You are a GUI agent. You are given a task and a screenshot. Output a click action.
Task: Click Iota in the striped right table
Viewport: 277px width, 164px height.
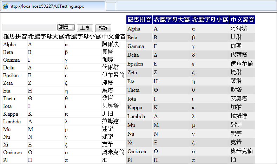(x=132, y=99)
